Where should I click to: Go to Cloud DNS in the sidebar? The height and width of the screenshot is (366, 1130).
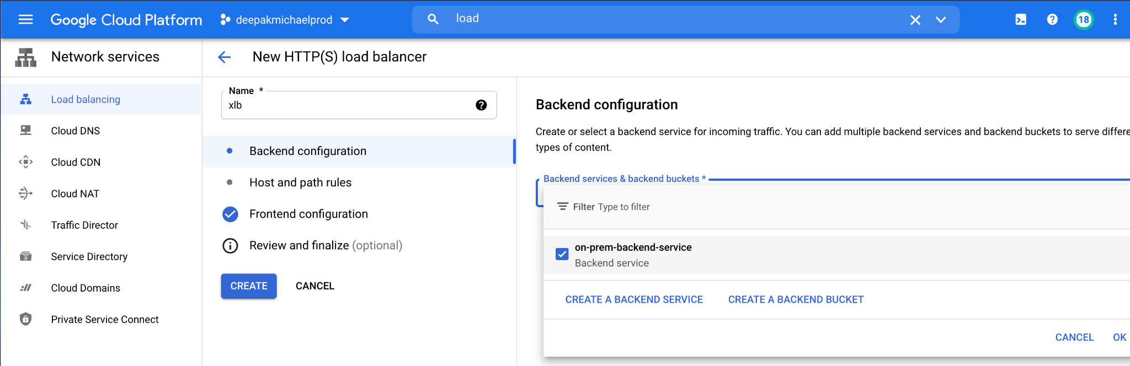(76, 131)
